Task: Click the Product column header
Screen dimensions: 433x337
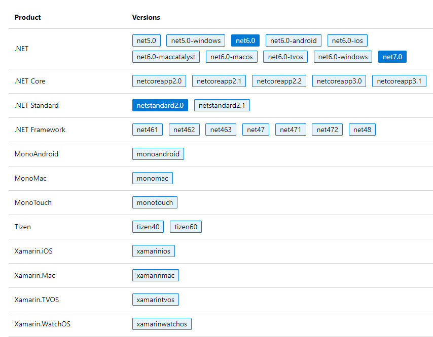Action: (x=27, y=17)
